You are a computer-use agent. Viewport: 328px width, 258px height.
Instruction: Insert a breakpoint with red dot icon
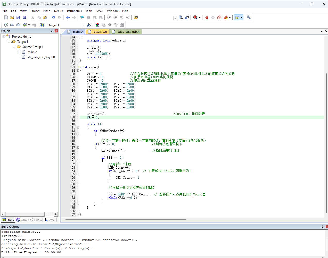207,18
